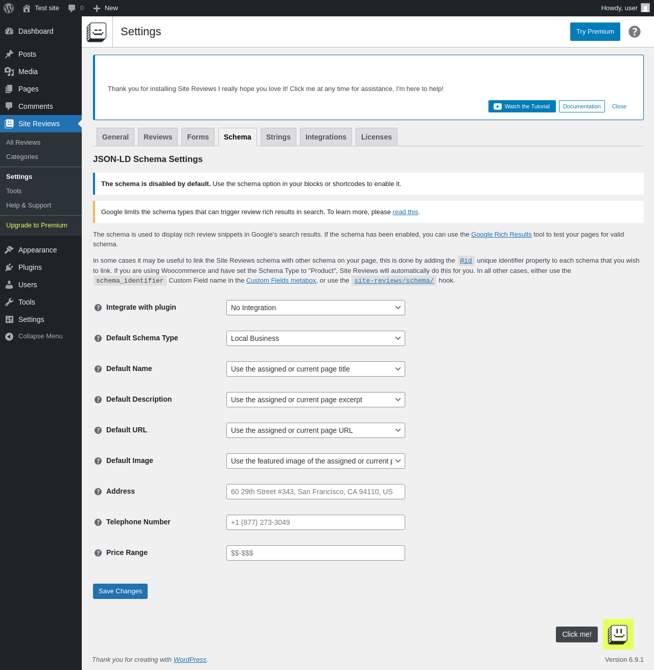Click the Tools wrench icon
This screenshot has width=654, height=670.
click(9, 302)
